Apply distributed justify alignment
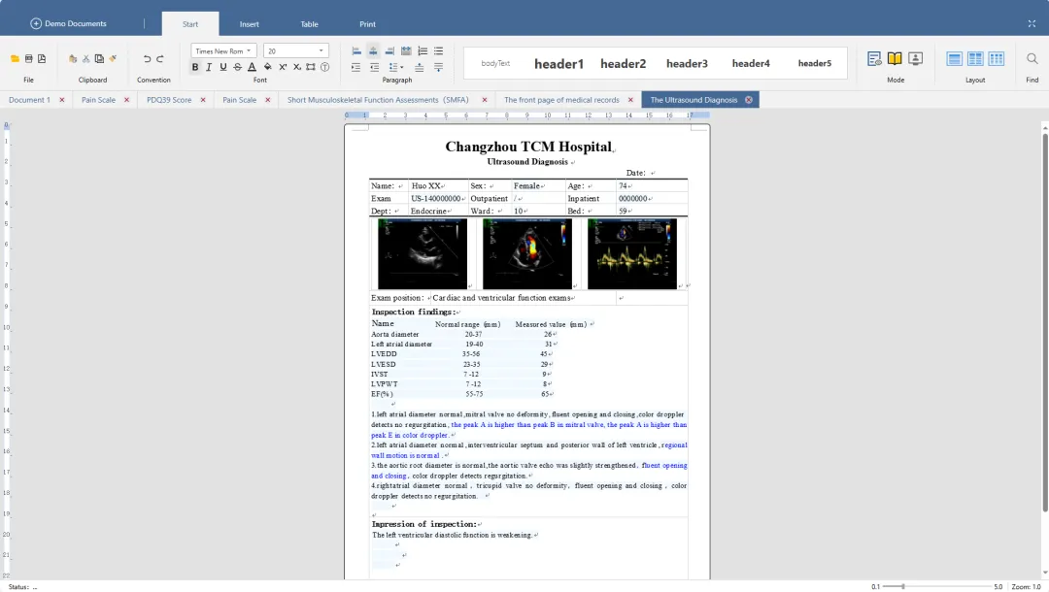This screenshot has width=1049, height=592. 406,50
